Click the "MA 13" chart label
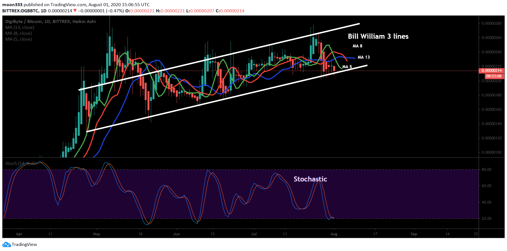Screen dimensions: 507x251 point(364,57)
